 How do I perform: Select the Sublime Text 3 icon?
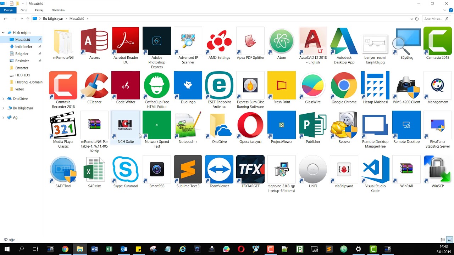[188, 169]
